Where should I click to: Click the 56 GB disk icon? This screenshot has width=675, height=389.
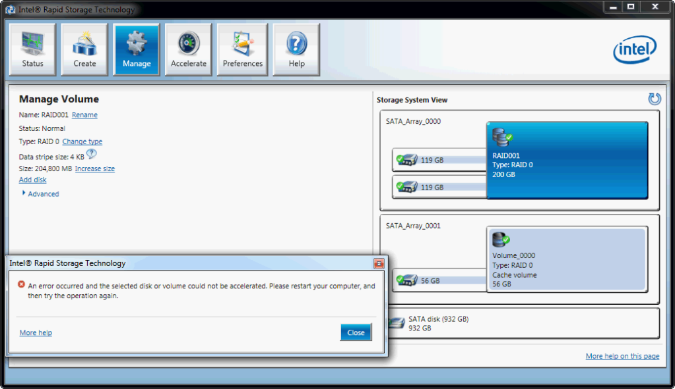coord(407,280)
